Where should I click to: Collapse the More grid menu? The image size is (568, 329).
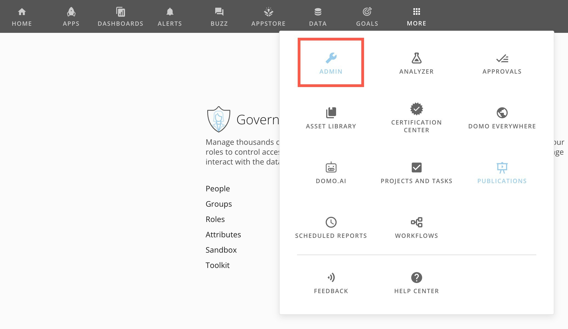pyautogui.click(x=416, y=16)
